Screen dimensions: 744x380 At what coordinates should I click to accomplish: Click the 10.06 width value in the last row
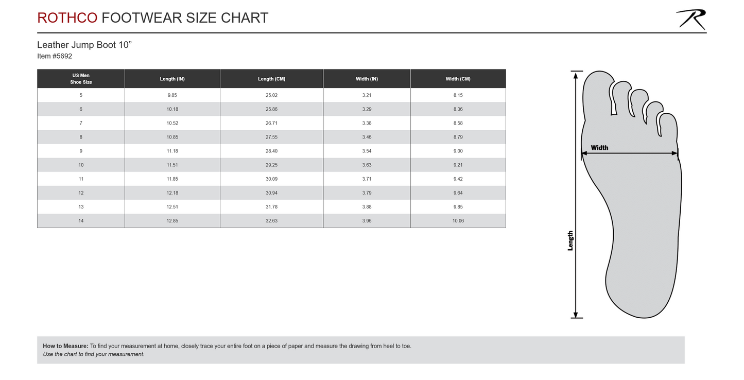(x=458, y=220)
